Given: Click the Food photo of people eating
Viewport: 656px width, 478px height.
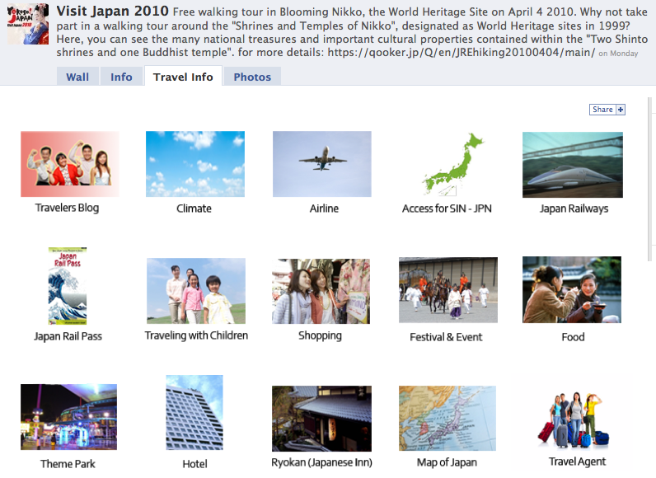Looking at the screenshot, I should pos(572,289).
